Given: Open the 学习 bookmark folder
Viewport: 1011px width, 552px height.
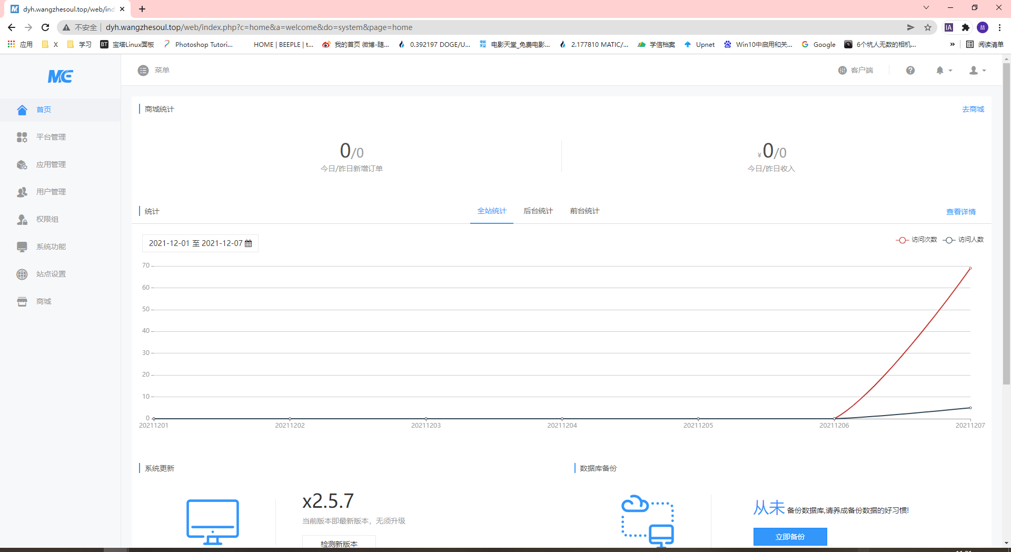Looking at the screenshot, I should [79, 45].
